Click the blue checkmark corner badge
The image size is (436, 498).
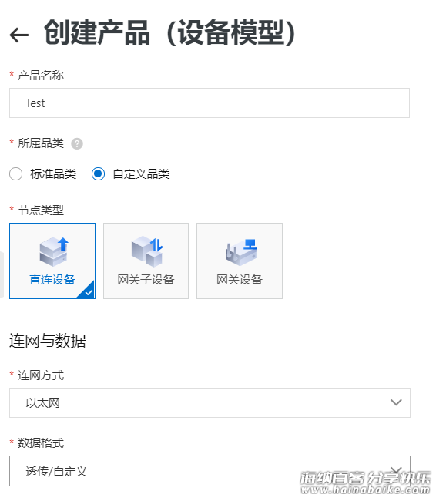(x=88, y=291)
